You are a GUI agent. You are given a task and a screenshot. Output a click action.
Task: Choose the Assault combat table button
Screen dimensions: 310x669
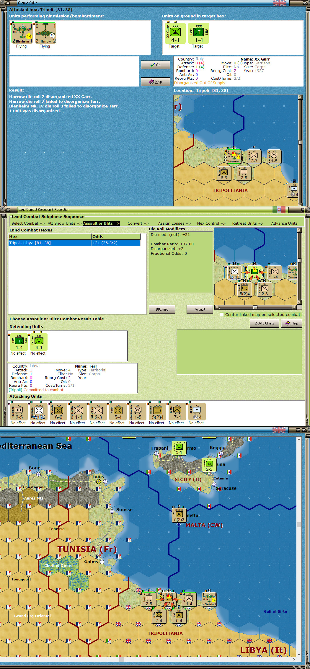tap(200, 309)
